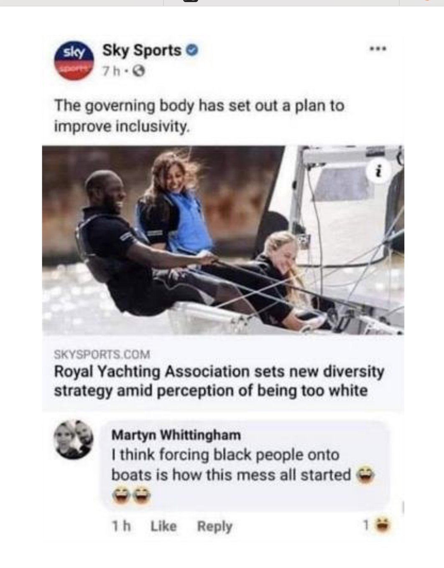The height and width of the screenshot is (568, 444).
Task: Click the blue verified badge
Action: tap(191, 50)
